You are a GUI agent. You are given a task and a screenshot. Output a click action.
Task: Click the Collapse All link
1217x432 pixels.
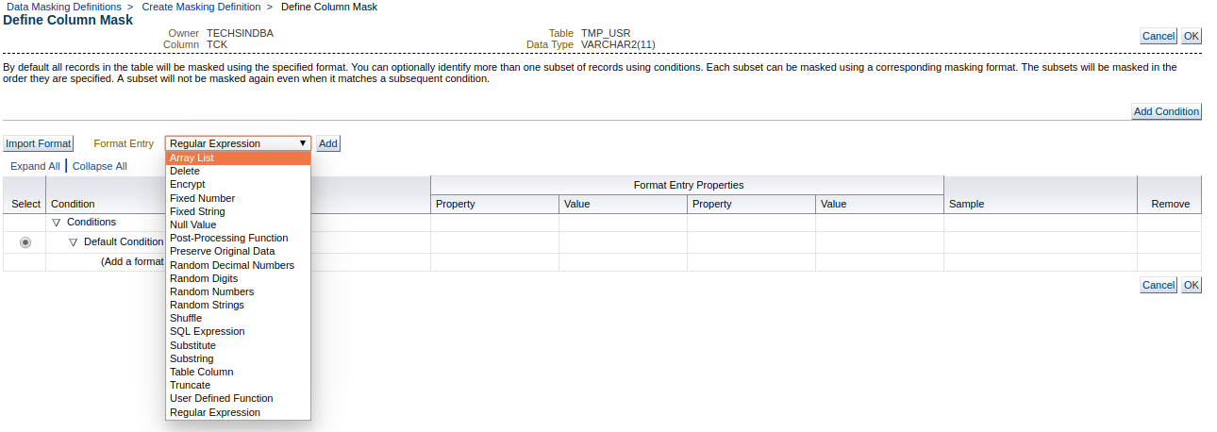coord(100,166)
